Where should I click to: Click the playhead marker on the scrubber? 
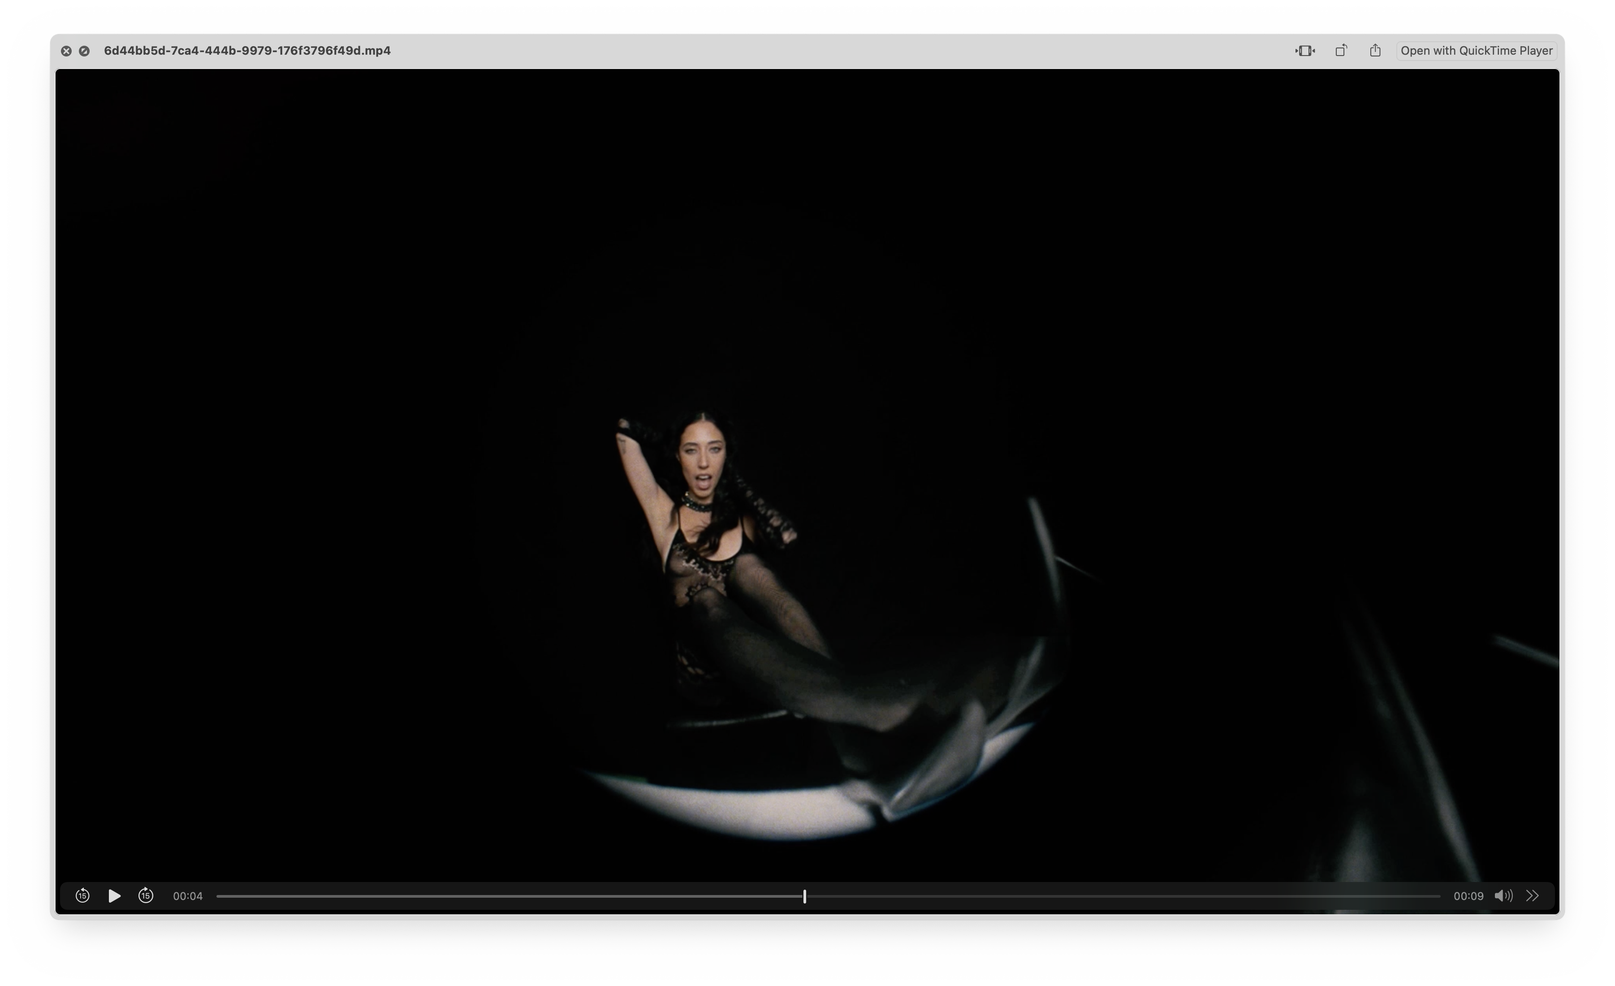(804, 895)
